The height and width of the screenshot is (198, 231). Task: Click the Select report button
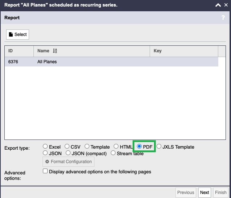coord(17,35)
